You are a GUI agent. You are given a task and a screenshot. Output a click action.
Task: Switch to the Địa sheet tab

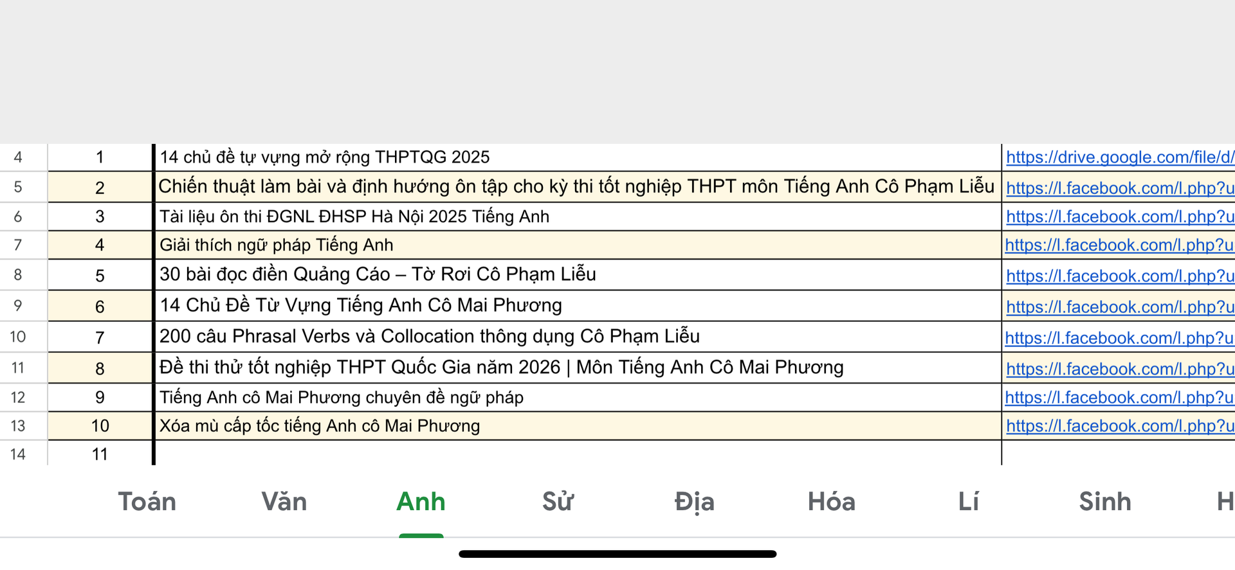point(694,501)
